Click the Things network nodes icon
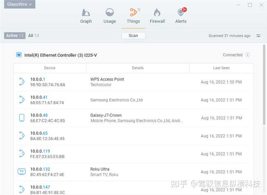Viewport: 267px width, 195px height. (x=133, y=12)
